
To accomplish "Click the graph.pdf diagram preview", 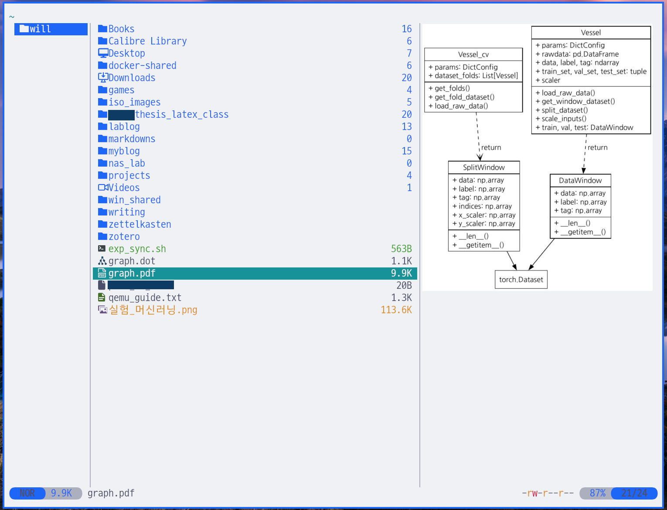I will pyautogui.click(x=537, y=157).
